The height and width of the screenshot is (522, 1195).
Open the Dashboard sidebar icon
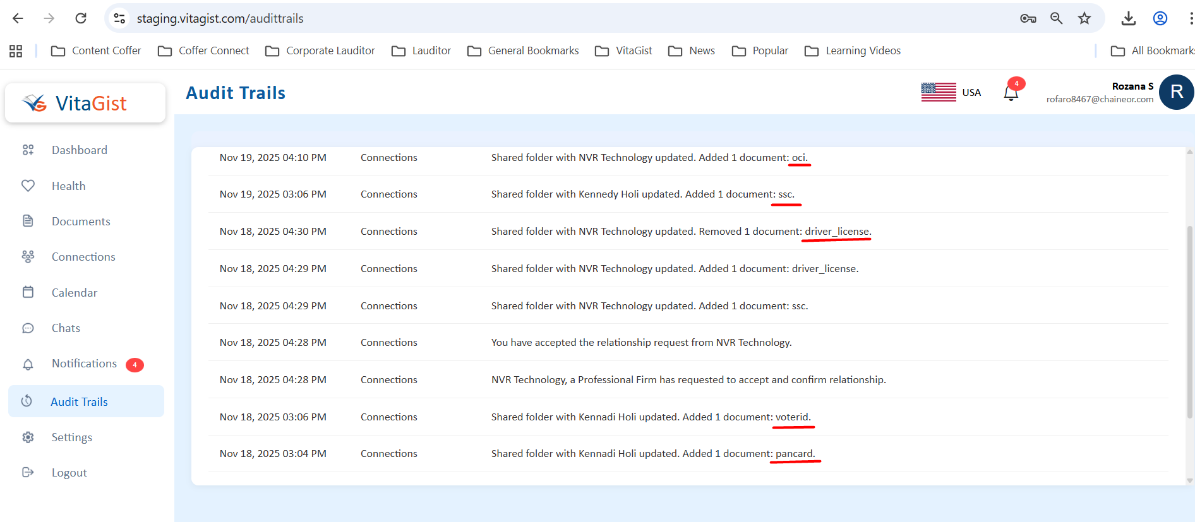[28, 150]
